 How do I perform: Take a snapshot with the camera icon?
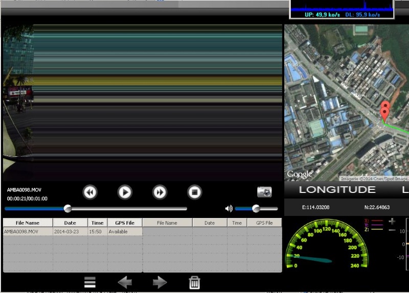(x=264, y=192)
